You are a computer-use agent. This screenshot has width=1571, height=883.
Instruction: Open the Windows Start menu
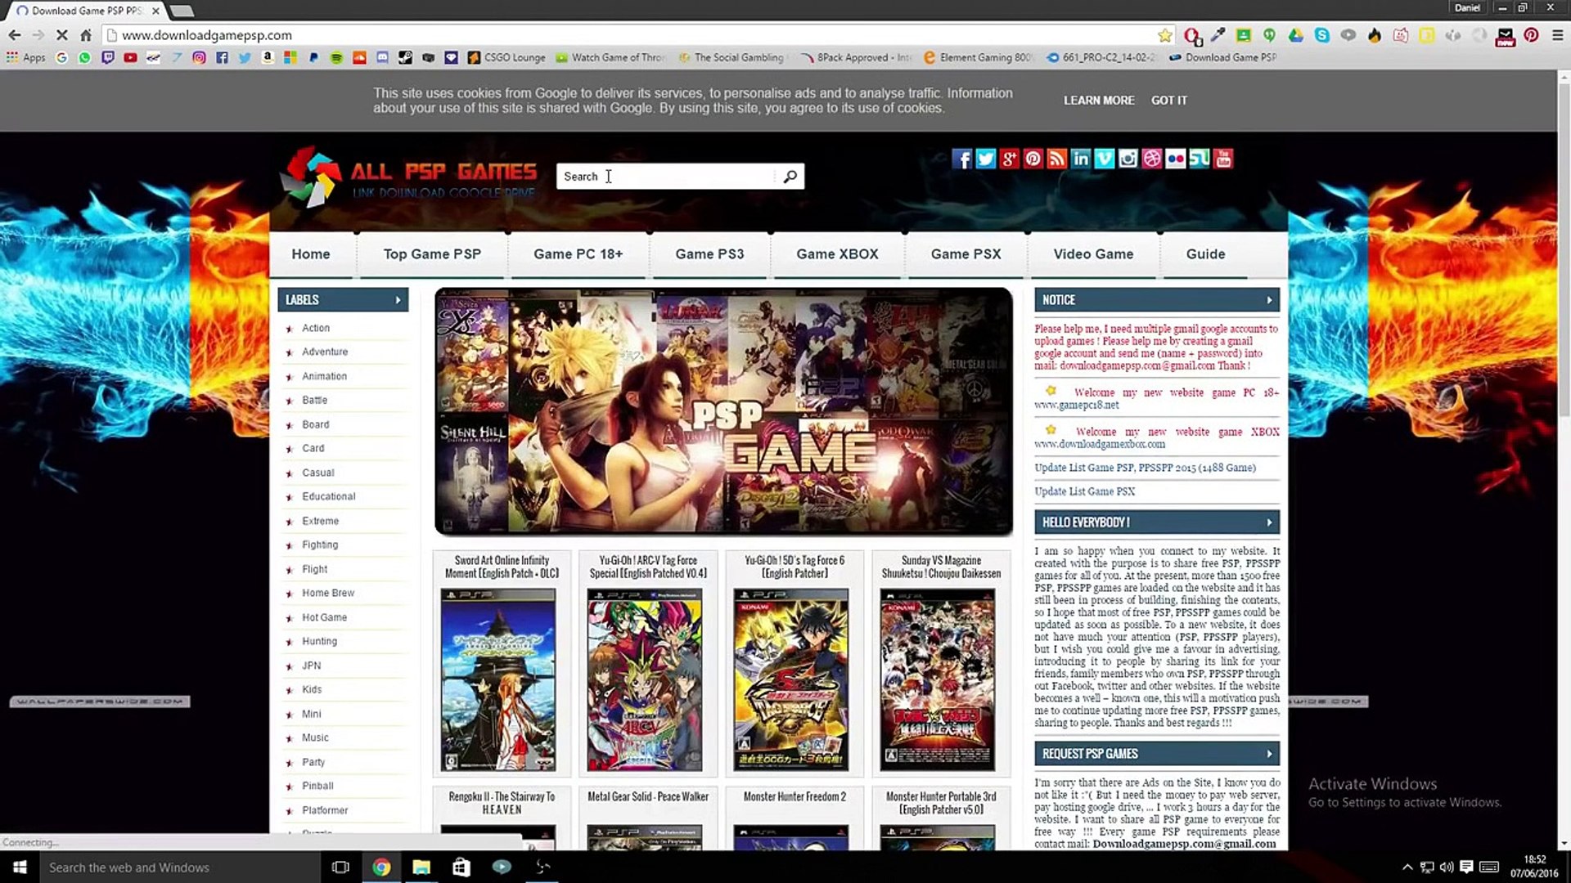[20, 867]
